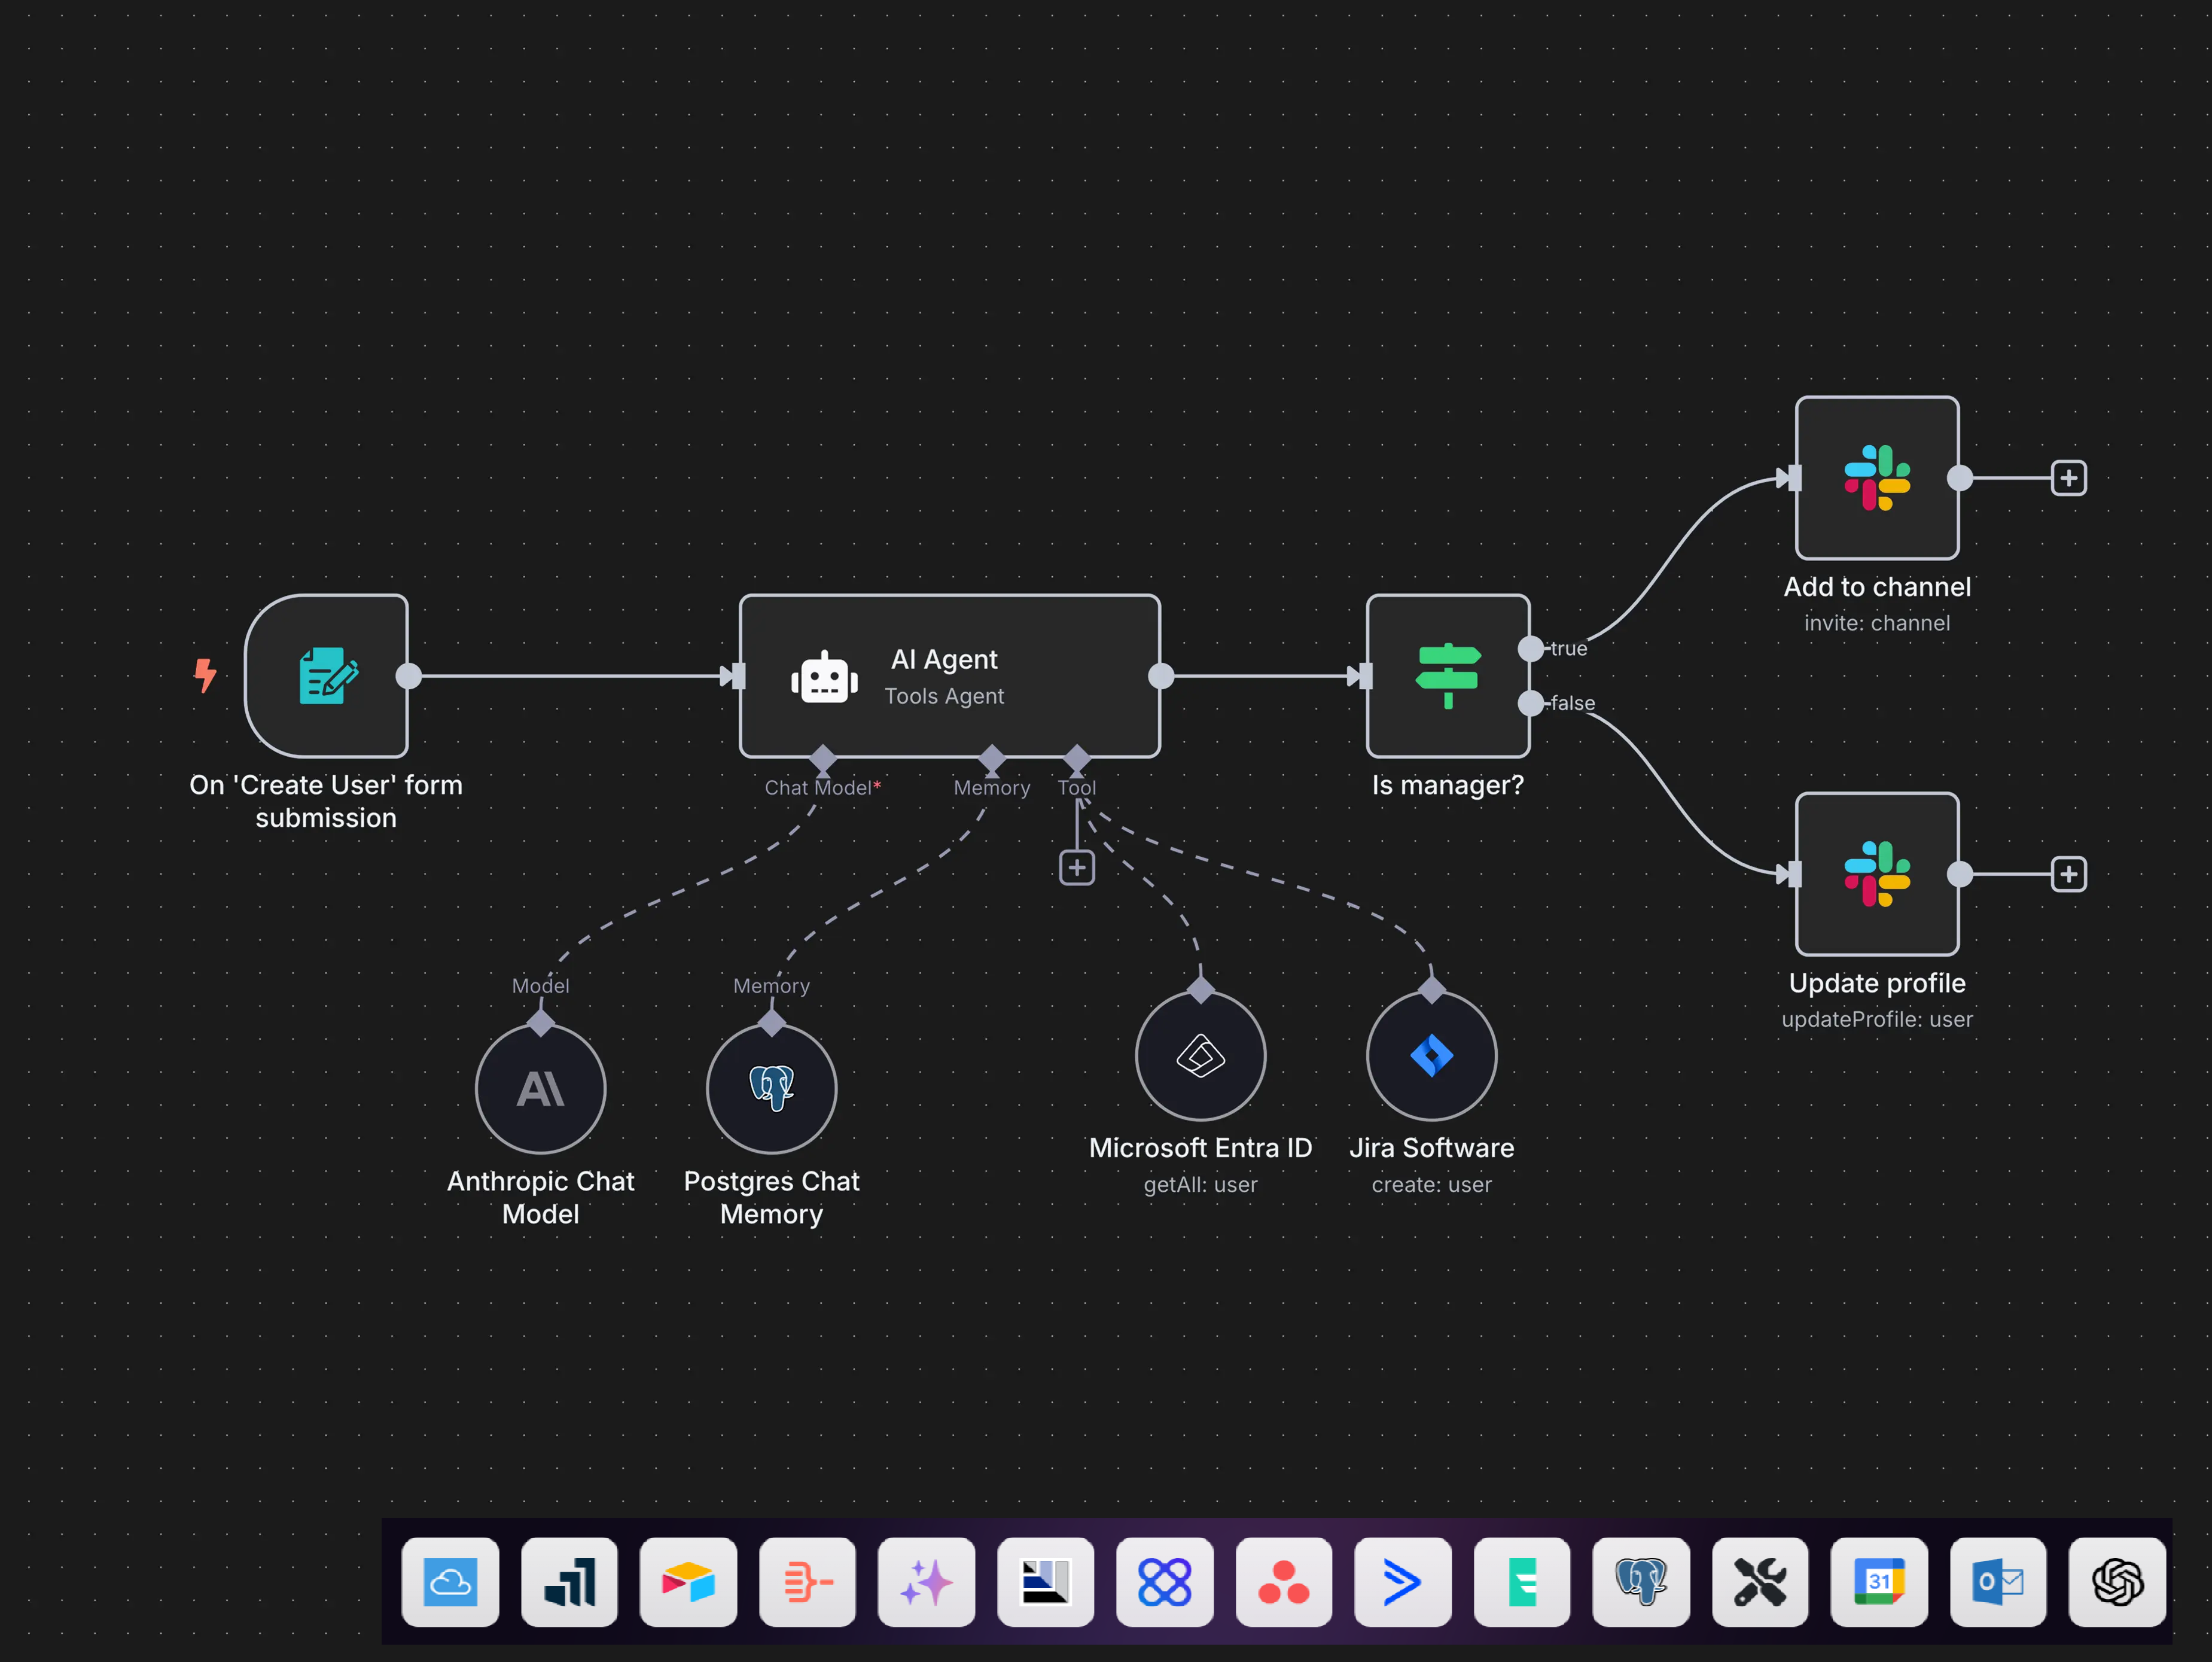The width and height of the screenshot is (2212, 1662).
Task: Click the 'invite: channel' subtitle
Action: pos(1877,623)
